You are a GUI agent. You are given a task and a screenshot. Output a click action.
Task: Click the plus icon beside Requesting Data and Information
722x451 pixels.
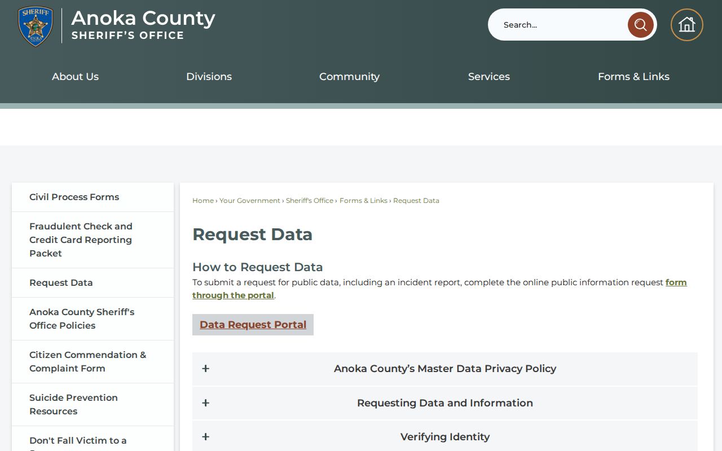click(x=206, y=403)
